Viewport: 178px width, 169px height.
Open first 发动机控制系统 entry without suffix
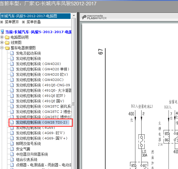click(28, 58)
